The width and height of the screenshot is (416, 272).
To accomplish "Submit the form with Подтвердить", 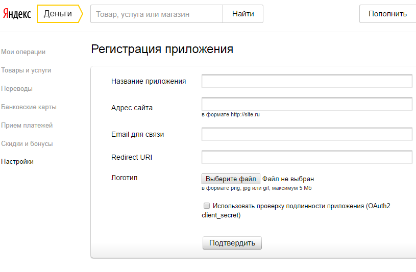I will pos(232,243).
